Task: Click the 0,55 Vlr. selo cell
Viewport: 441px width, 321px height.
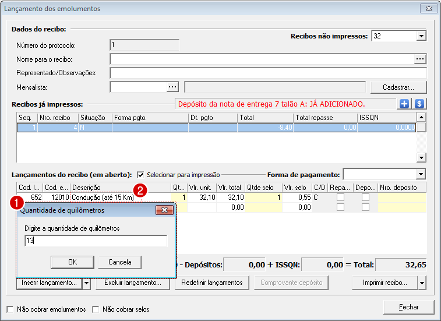Action: point(297,197)
